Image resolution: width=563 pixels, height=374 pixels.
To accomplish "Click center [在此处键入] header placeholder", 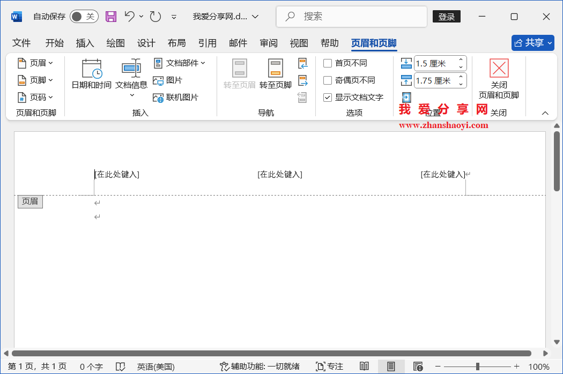I will 280,175.
